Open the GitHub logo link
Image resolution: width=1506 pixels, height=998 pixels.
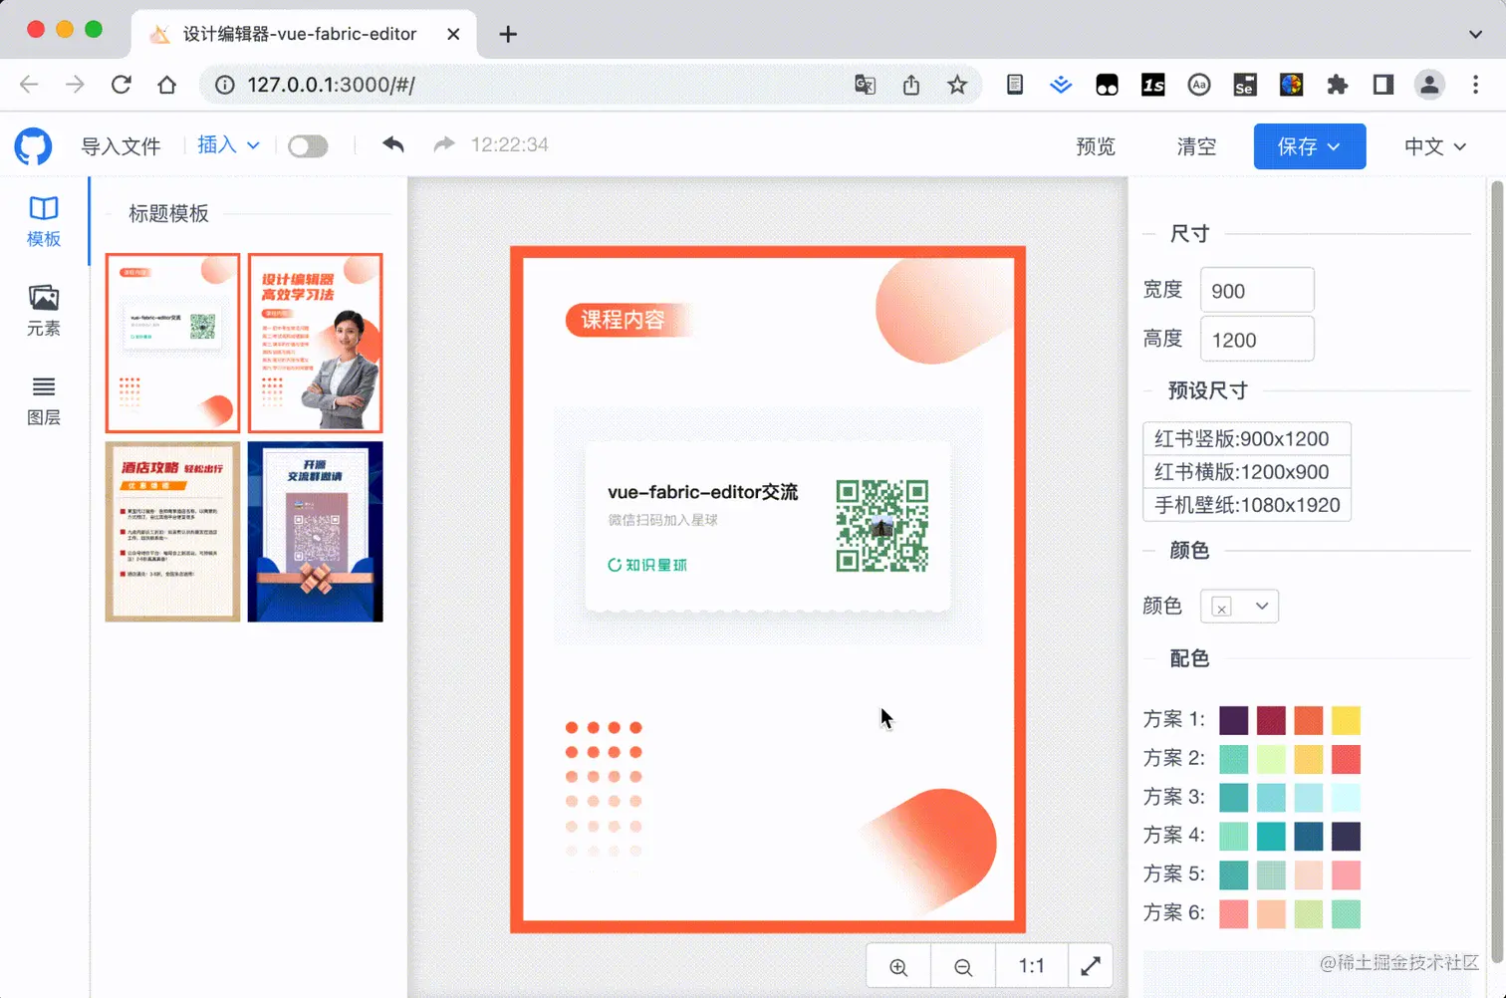(33, 146)
